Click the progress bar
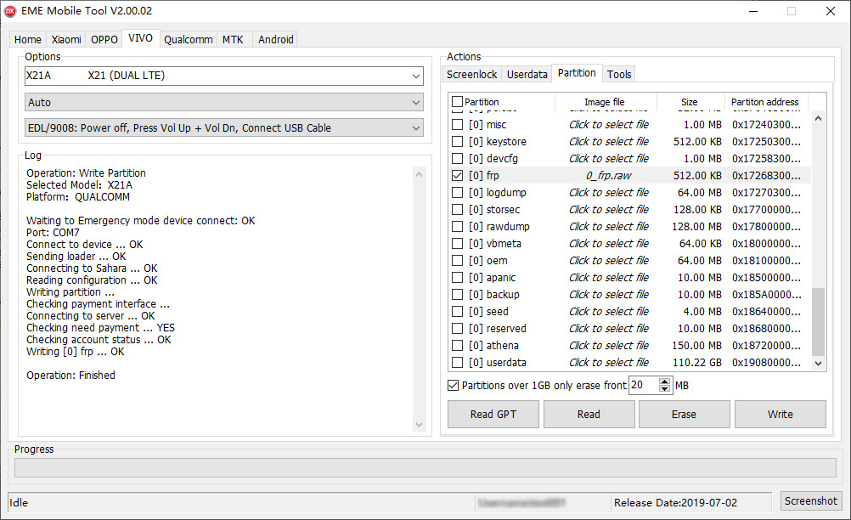 point(425,467)
